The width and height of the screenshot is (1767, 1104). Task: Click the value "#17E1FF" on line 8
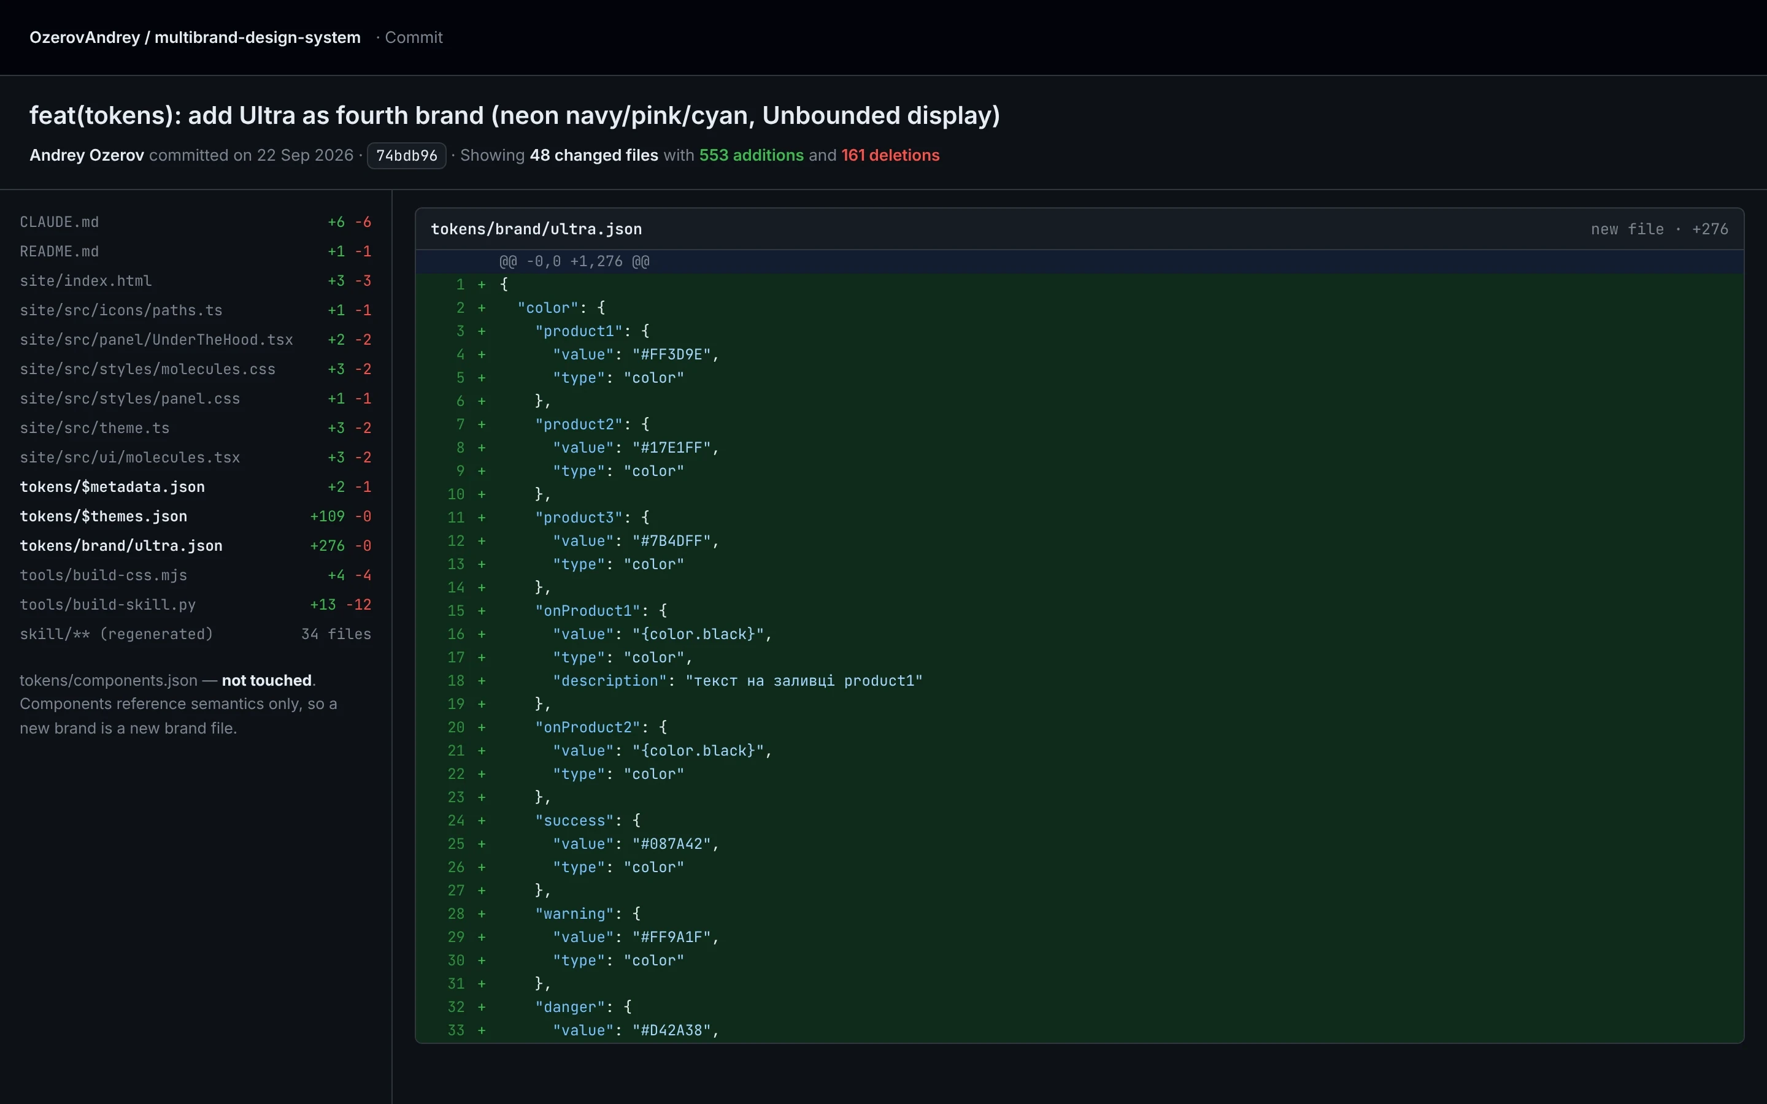pyautogui.click(x=672, y=448)
